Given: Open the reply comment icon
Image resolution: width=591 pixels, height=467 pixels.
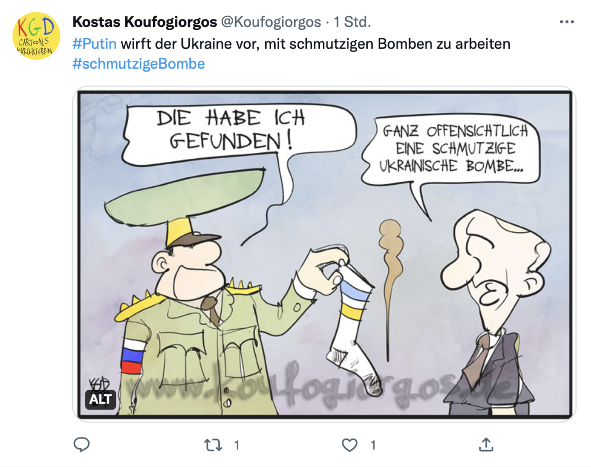Looking at the screenshot, I should click(x=81, y=445).
